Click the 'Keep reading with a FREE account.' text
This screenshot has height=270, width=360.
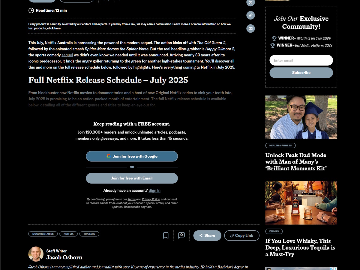point(132,124)
